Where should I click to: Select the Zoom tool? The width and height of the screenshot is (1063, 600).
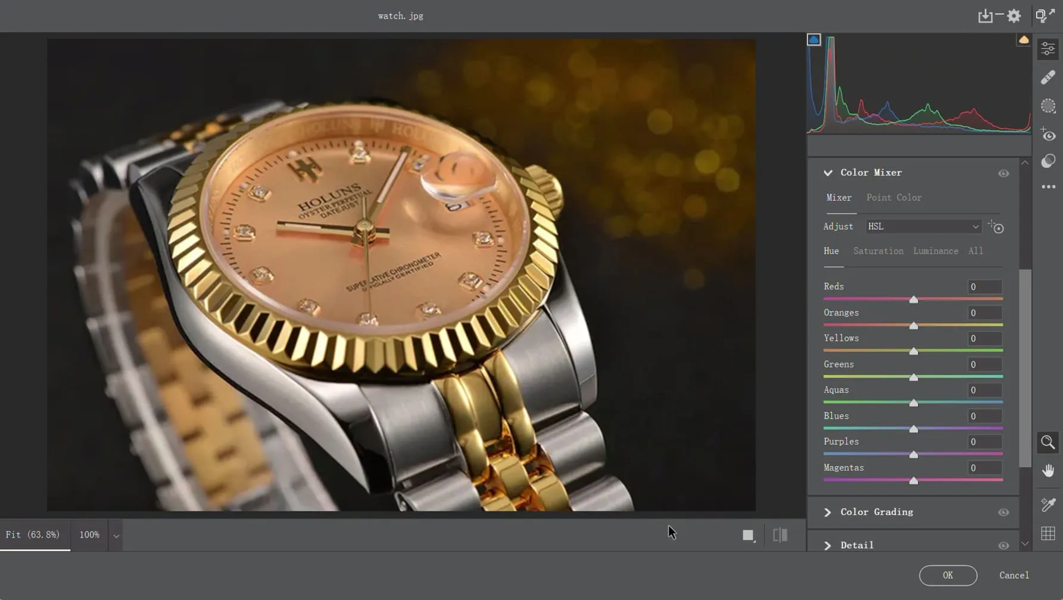[1048, 442]
